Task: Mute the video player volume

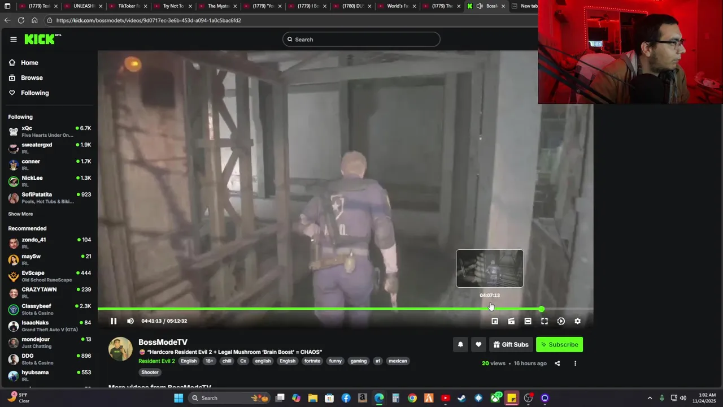Action: (130, 321)
